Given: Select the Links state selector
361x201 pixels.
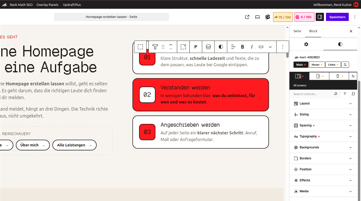Looking at the screenshot, I should (333, 65).
